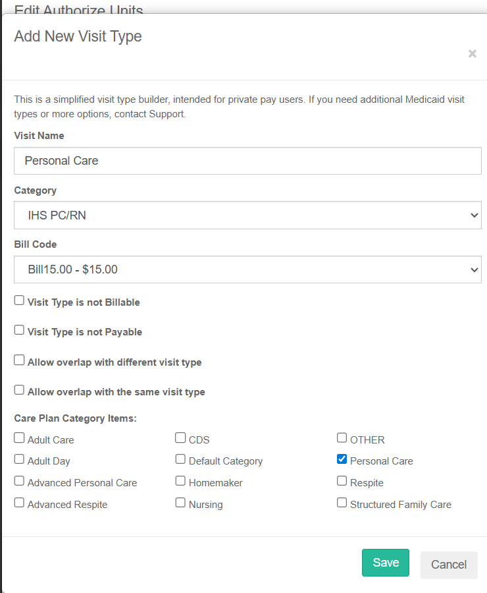Tick Allow overlap with the same visit type
487x593 pixels.
point(20,391)
